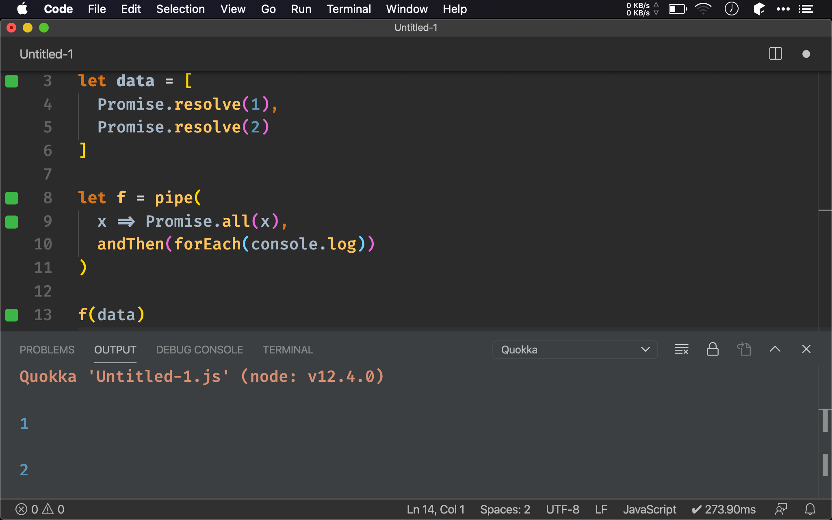Switch to the PROBLEMS tab
This screenshot has height=520, width=832.
[x=47, y=350]
